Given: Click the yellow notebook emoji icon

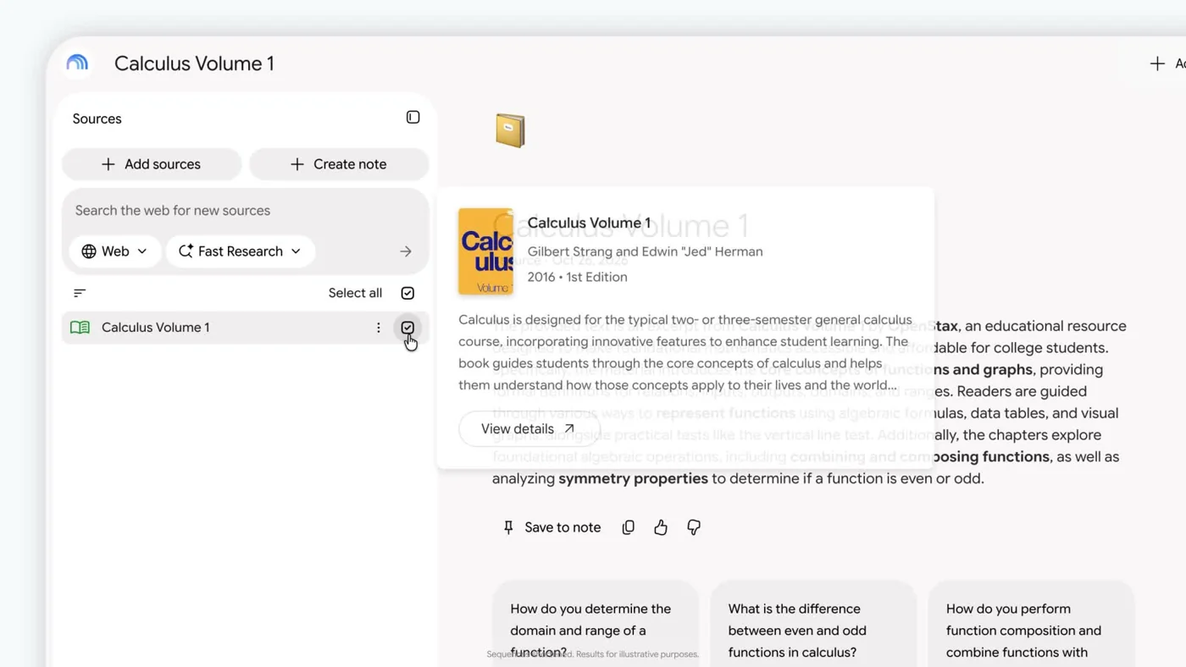Looking at the screenshot, I should coord(510,130).
